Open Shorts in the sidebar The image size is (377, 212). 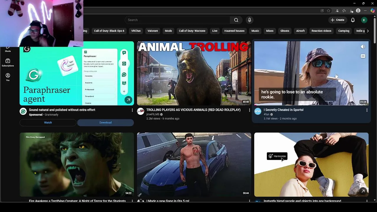[8, 49]
